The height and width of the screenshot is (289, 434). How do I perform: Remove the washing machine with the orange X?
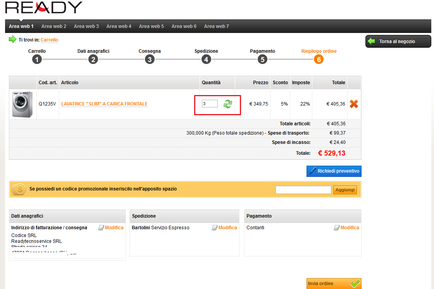click(x=354, y=104)
